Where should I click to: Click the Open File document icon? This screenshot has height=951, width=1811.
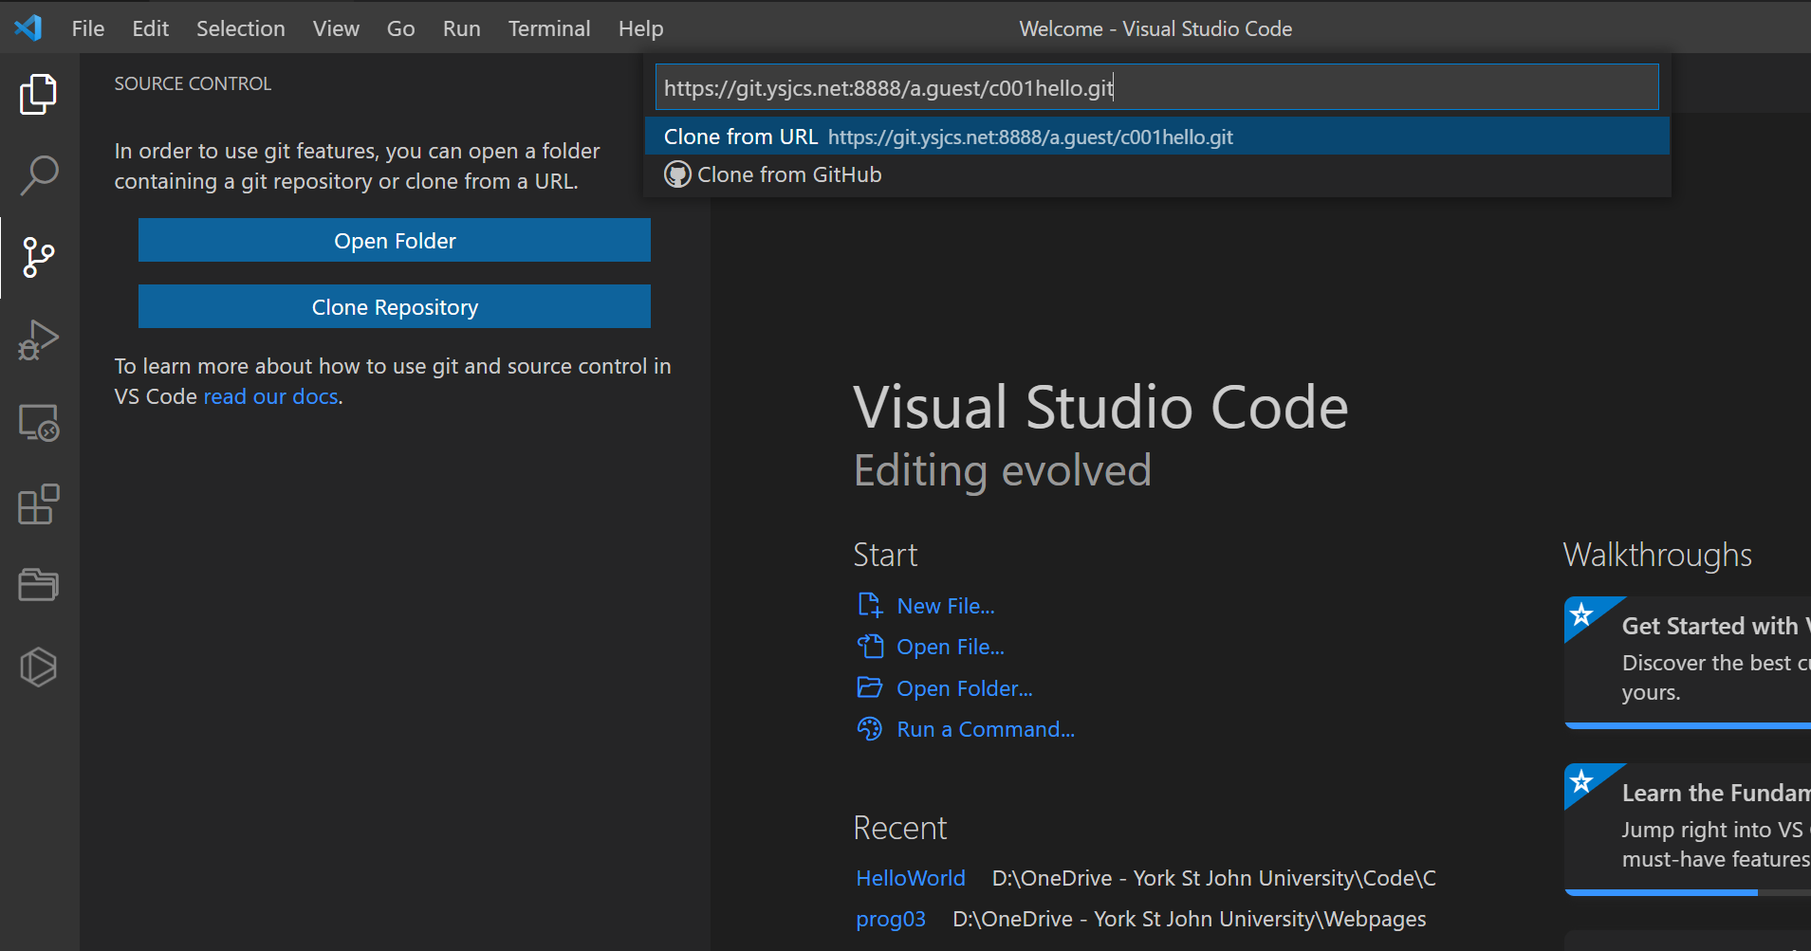pyautogui.click(x=870, y=647)
